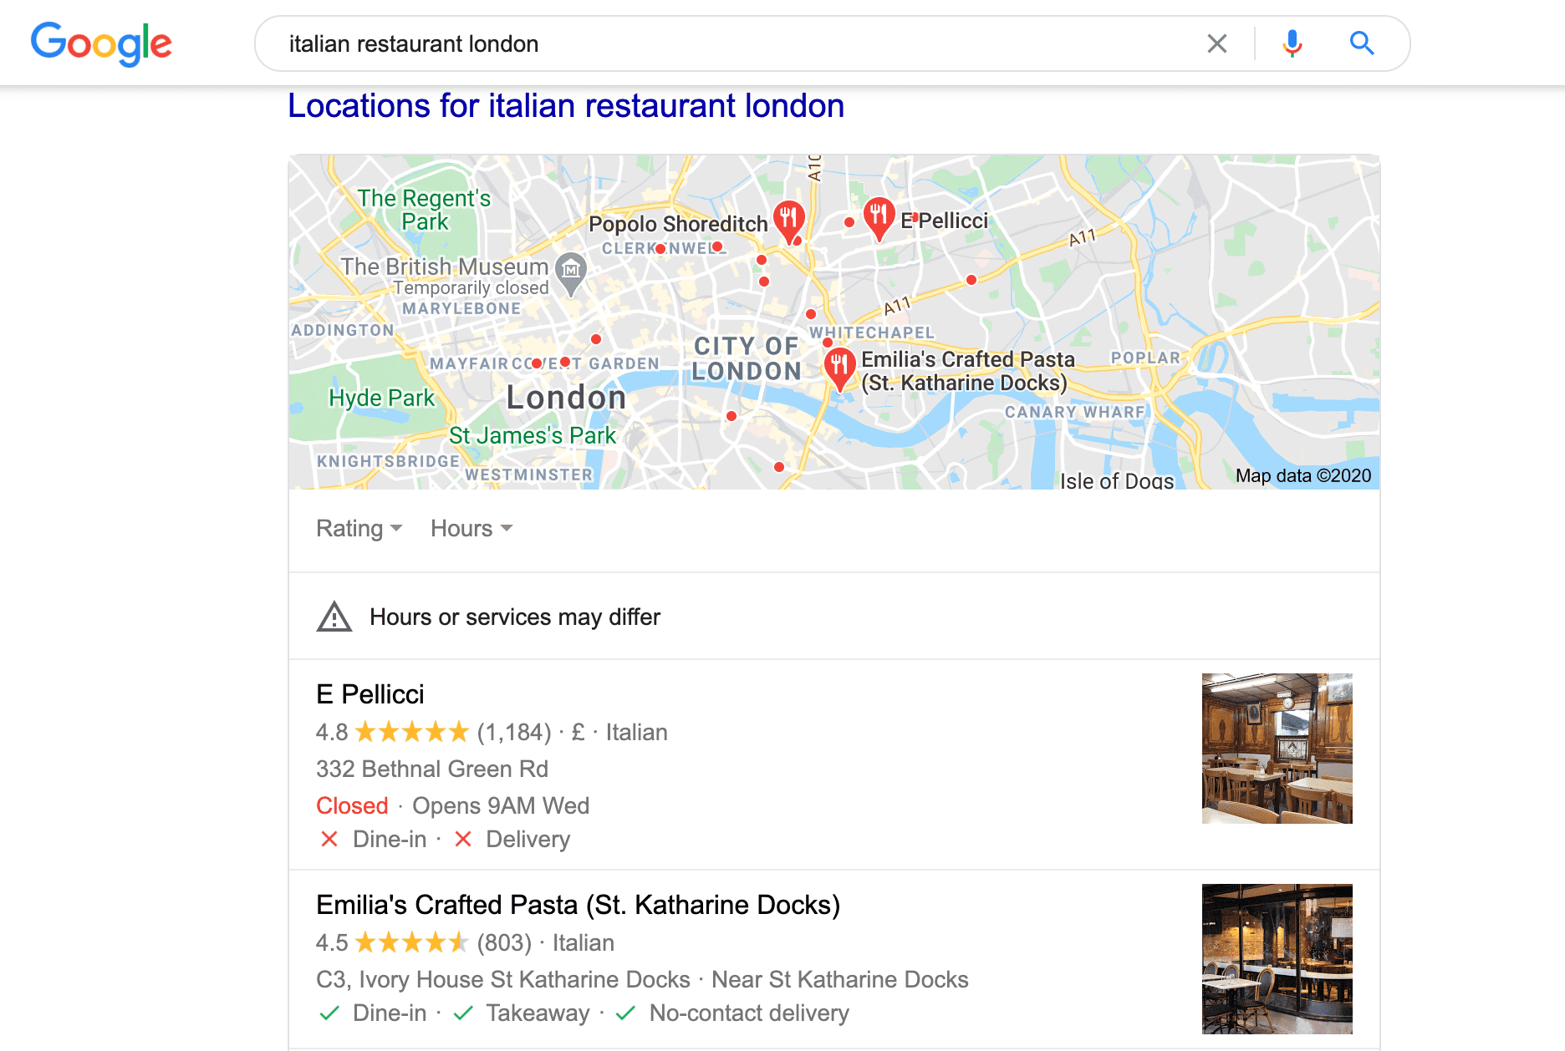This screenshot has height=1051, width=1565.
Task: Click the magnifying glass search icon
Action: [x=1362, y=43]
